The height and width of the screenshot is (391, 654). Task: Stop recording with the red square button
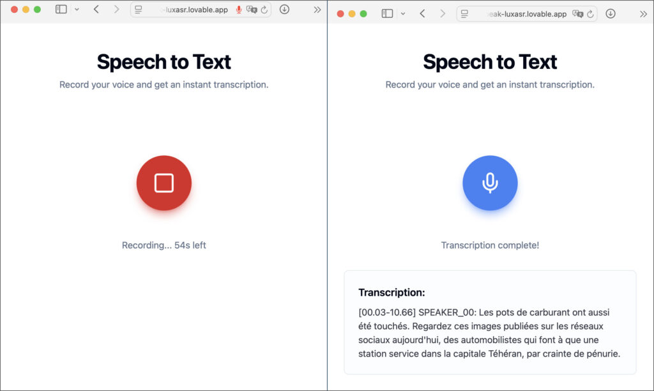pos(163,183)
